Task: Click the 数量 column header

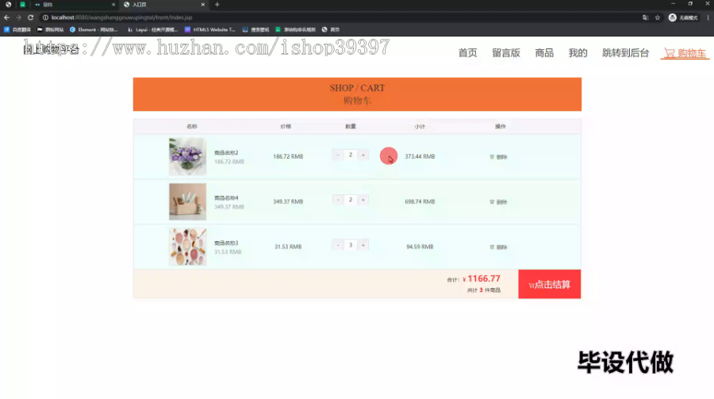Action: tap(351, 126)
